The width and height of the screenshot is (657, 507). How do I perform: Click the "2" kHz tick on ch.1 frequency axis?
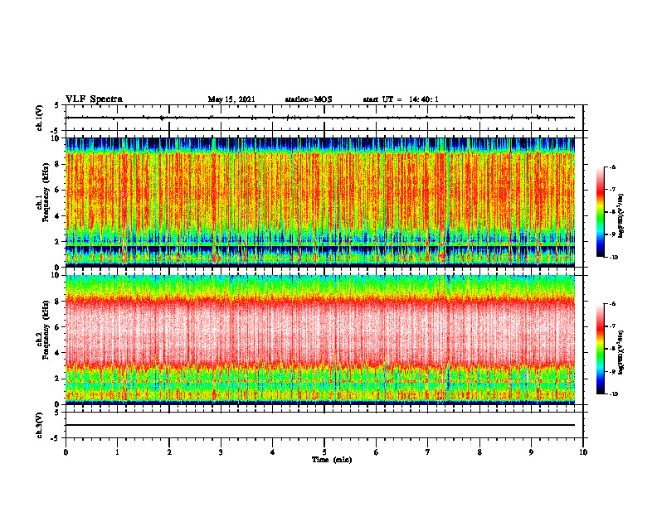pyautogui.click(x=58, y=241)
